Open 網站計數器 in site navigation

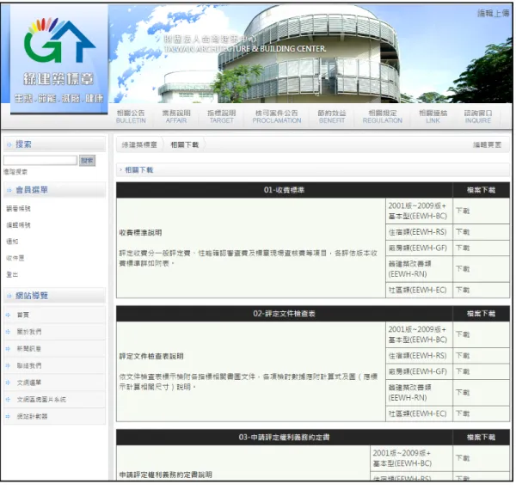coord(32,416)
